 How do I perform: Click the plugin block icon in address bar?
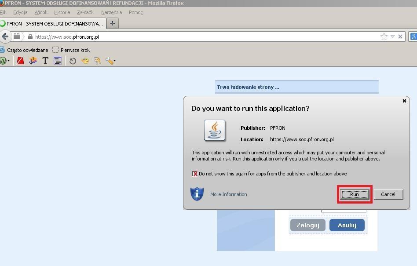coord(17,36)
